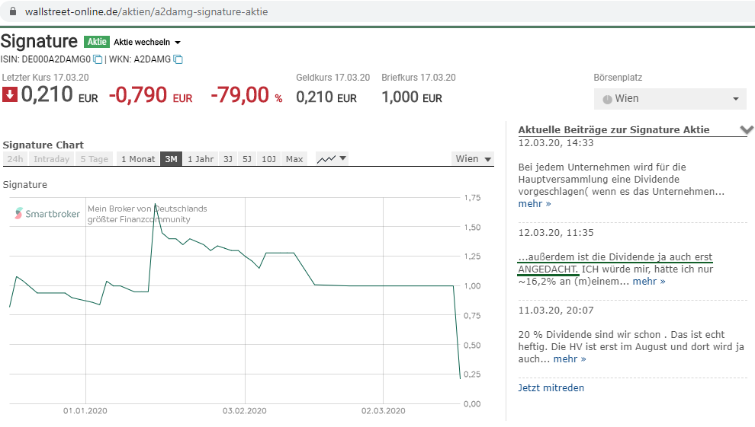Select the 3J chart timeframe

tap(227, 159)
